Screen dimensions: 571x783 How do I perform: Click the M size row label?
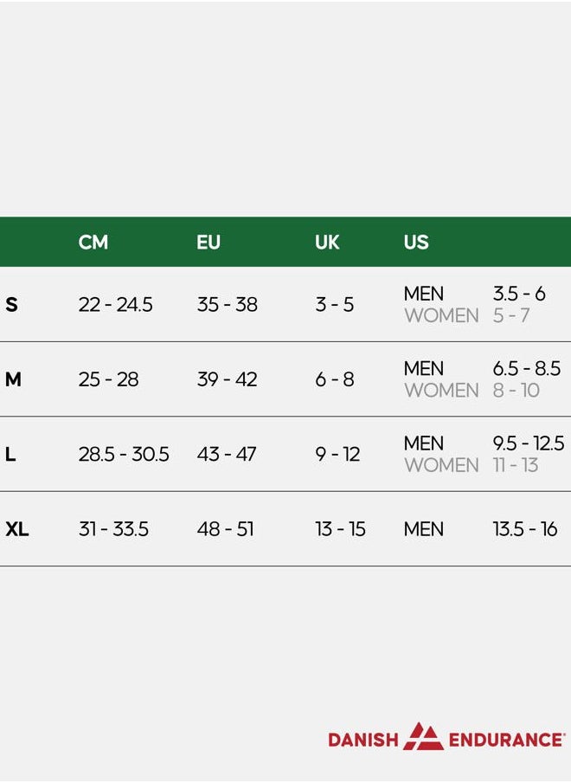pyautogui.click(x=13, y=379)
